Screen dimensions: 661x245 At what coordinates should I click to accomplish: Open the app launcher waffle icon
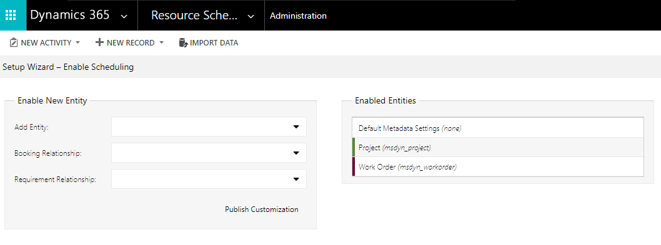11,15
